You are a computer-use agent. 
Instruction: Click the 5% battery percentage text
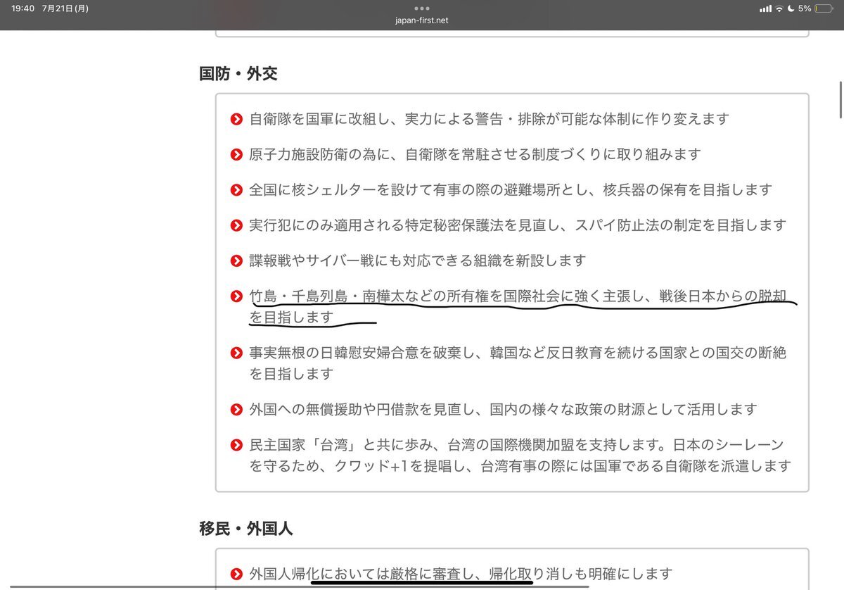pyautogui.click(x=805, y=8)
